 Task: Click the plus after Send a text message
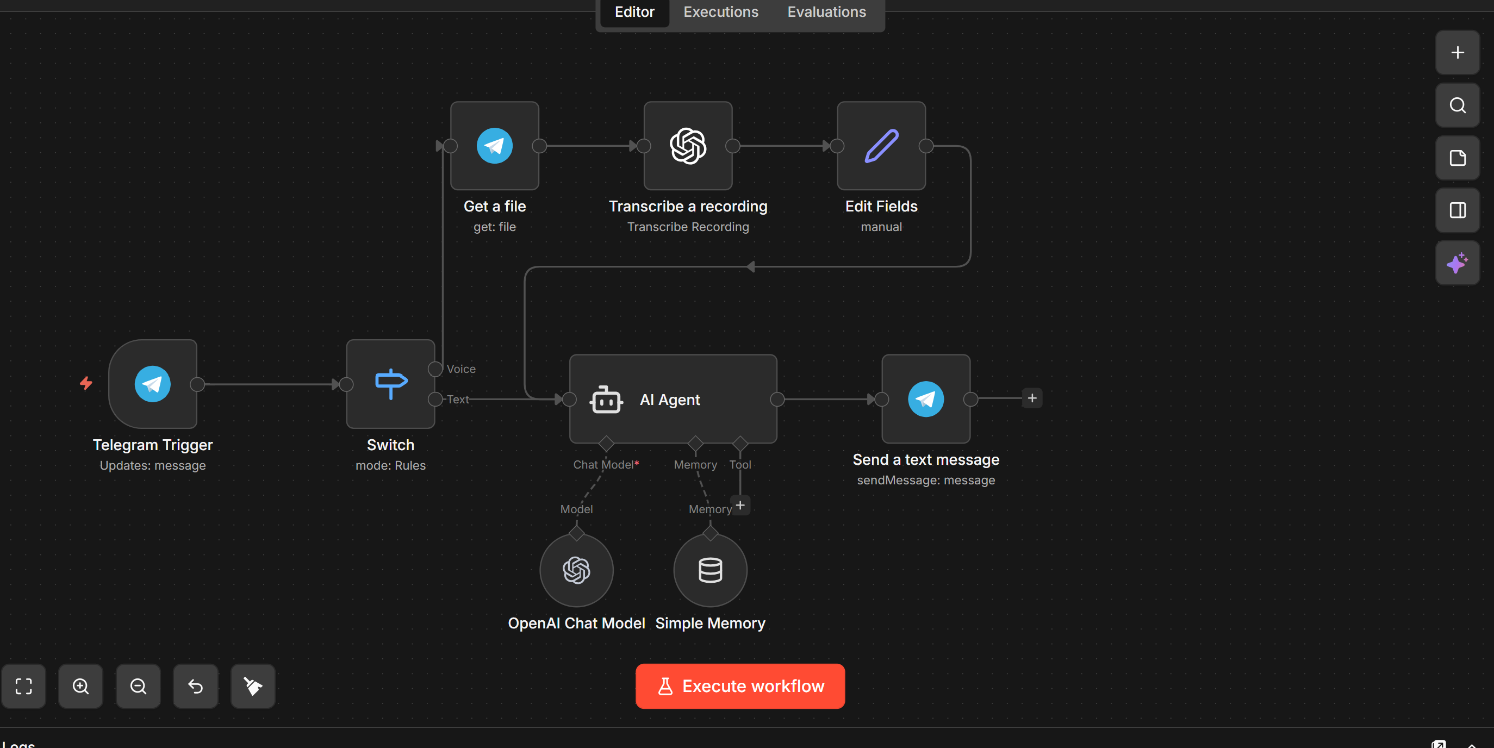(1032, 398)
